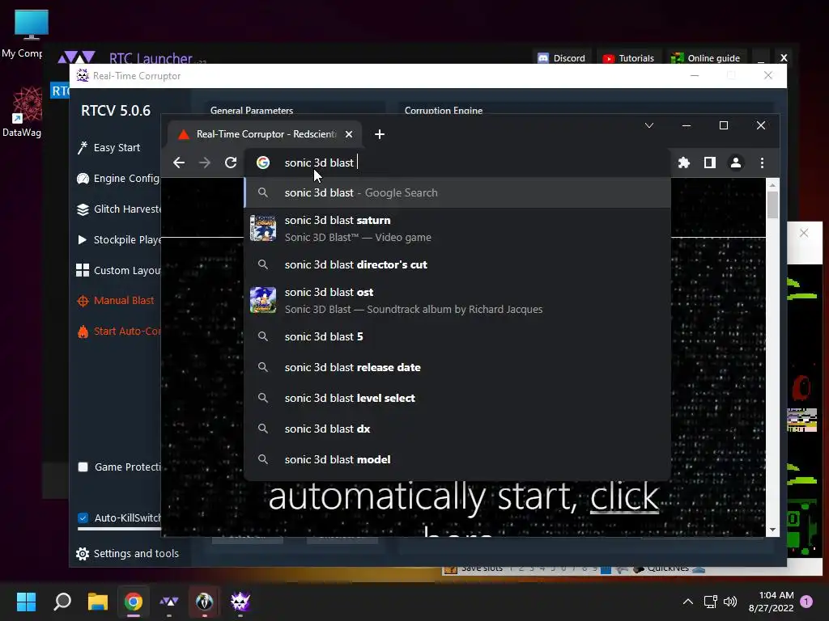This screenshot has height=621, width=829.
Task: Click the browser scrollbar down arrow
Action: (x=772, y=530)
